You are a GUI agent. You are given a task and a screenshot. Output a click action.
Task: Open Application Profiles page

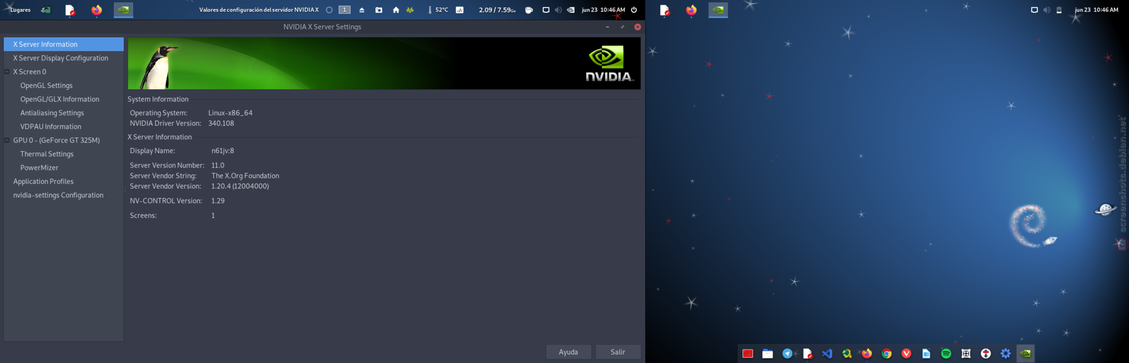tap(43, 181)
